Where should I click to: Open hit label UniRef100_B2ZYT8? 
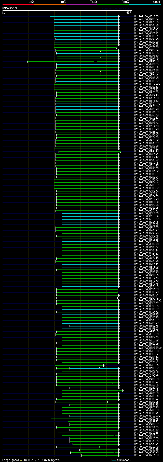click(146, 222)
